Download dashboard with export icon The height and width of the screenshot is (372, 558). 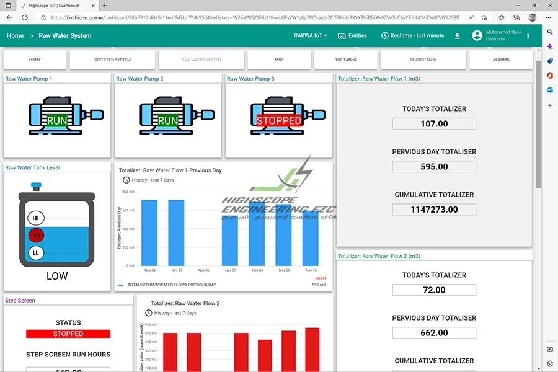tap(458, 35)
